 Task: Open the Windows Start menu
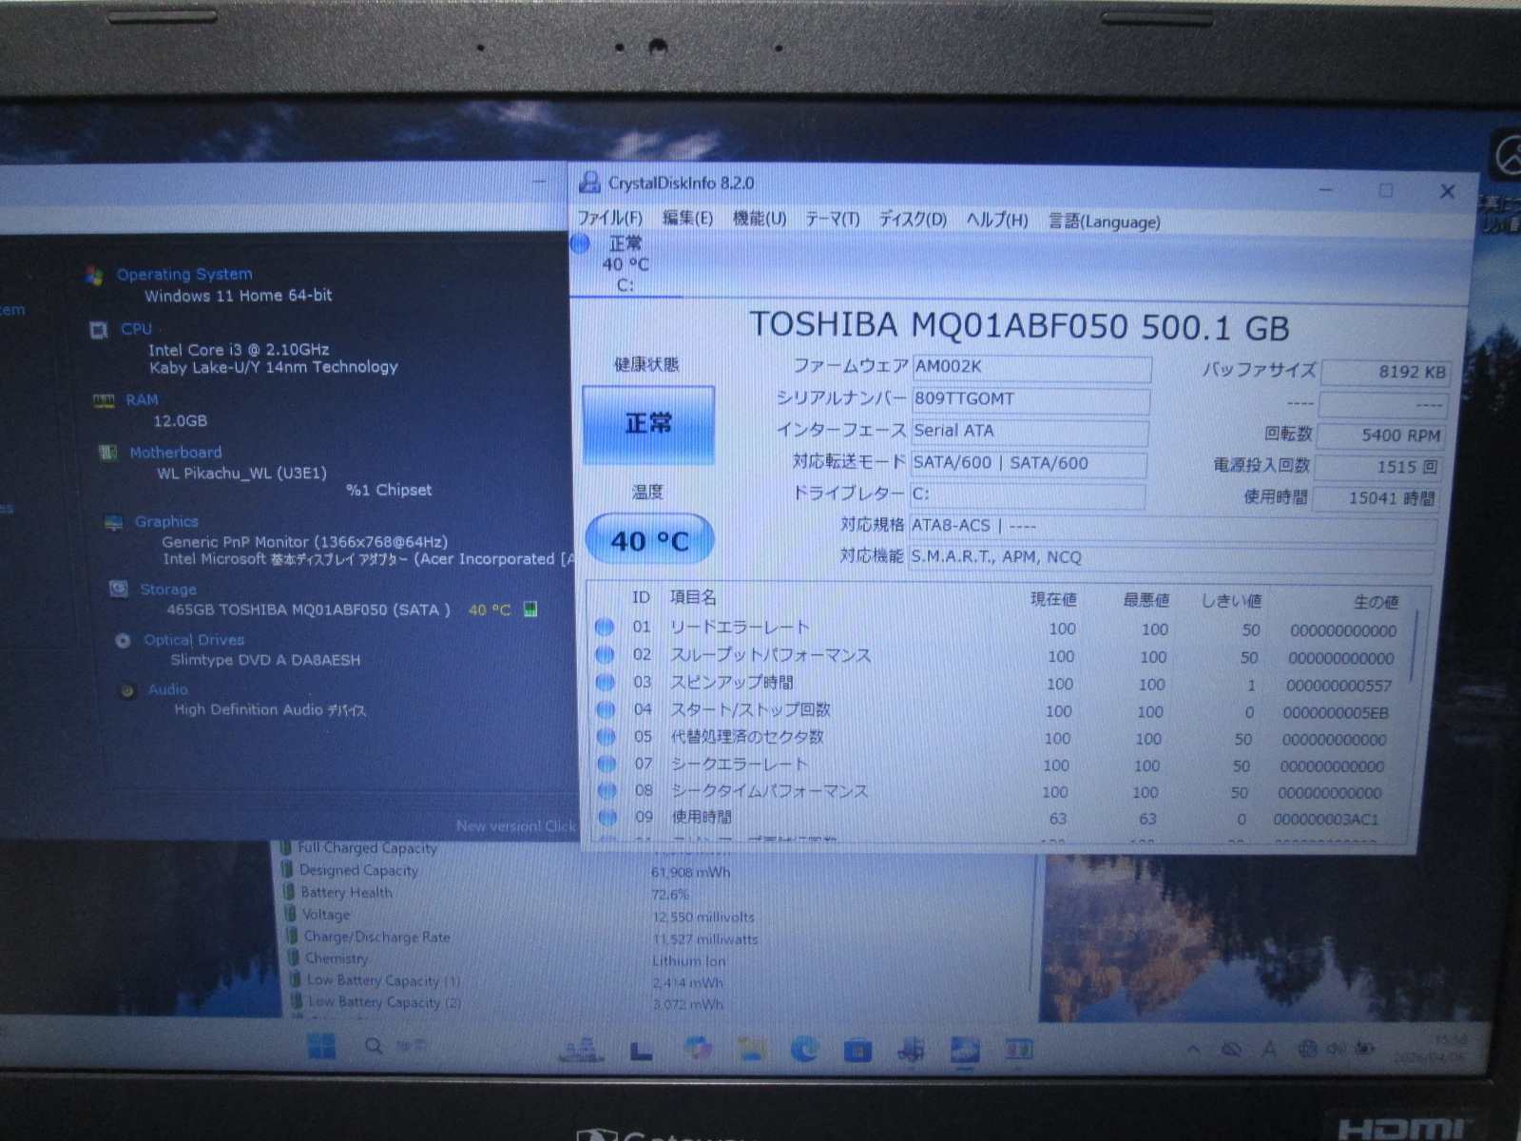click(321, 1047)
